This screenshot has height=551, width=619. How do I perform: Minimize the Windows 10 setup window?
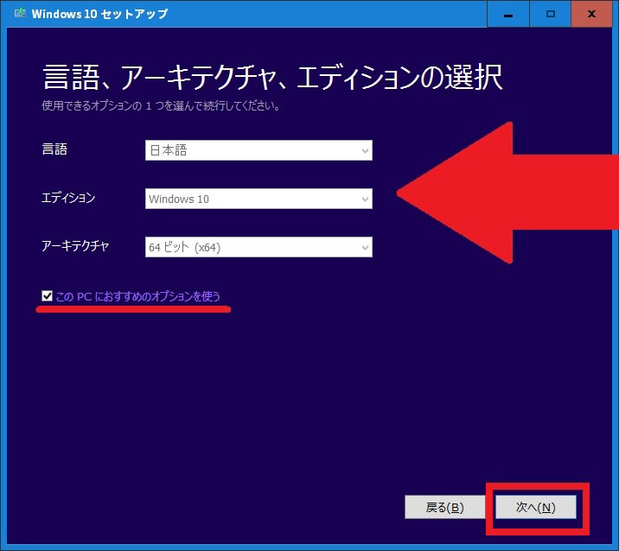point(508,14)
